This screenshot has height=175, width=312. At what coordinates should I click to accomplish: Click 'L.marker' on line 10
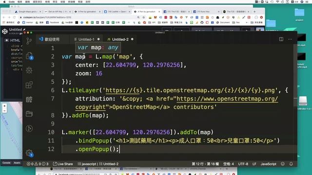click(75, 132)
